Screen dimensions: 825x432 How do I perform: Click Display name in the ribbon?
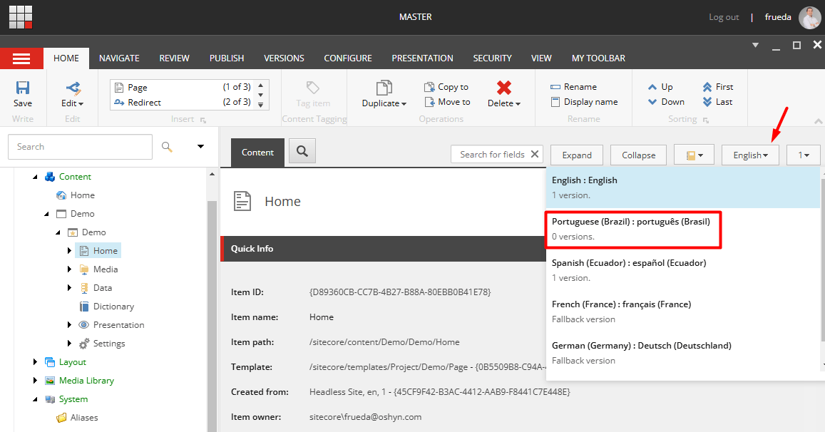(584, 102)
